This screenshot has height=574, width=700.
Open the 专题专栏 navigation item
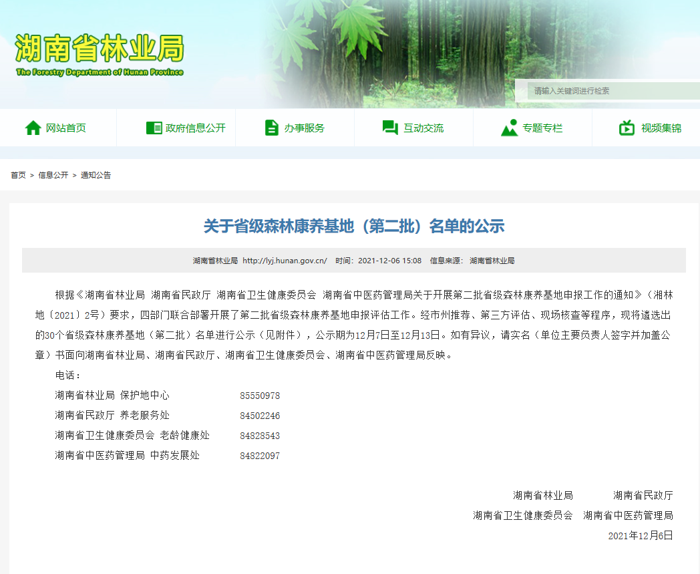coord(542,128)
